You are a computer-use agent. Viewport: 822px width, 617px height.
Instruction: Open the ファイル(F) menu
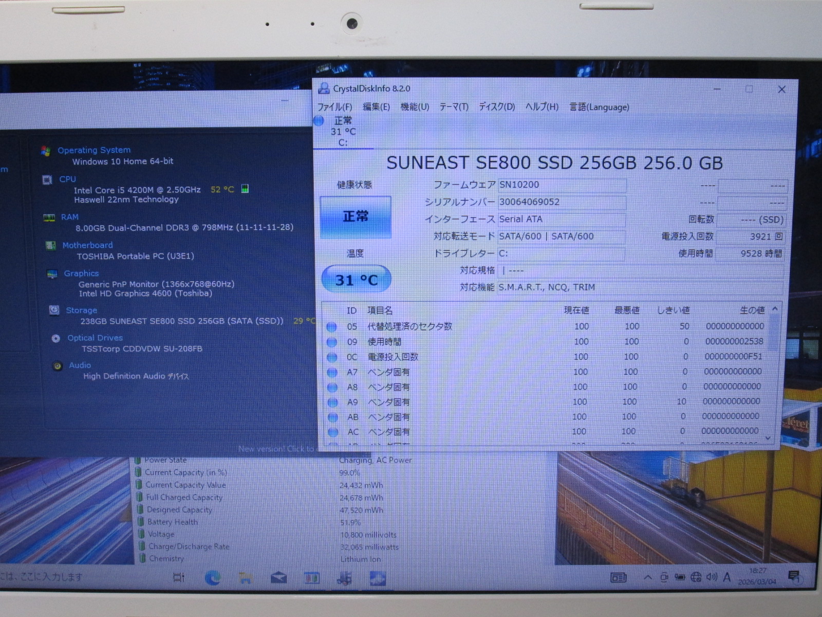pos(334,107)
